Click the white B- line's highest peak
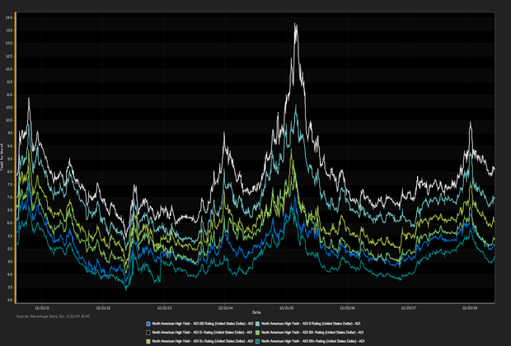Viewport: 511px width, 346px height. (x=295, y=24)
